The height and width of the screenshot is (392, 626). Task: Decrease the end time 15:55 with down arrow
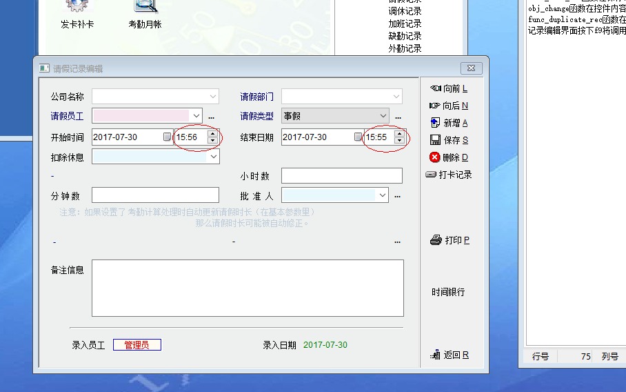pyautogui.click(x=399, y=141)
